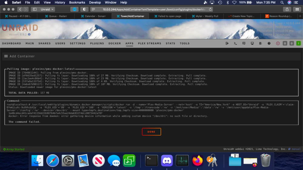Open the Plex Streams tab
Viewport: 303px width, 170px height.
[x=150, y=43]
